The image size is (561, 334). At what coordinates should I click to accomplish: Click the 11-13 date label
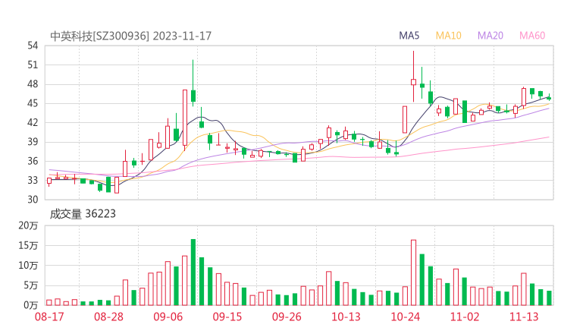coord(524,317)
